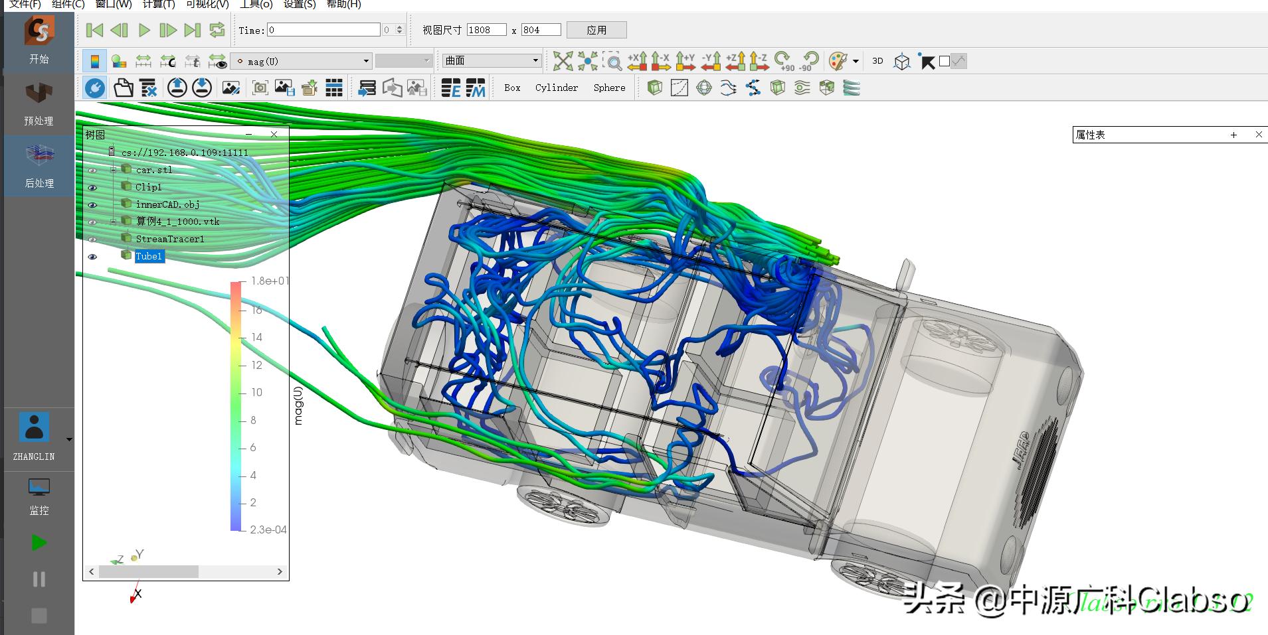The image size is (1268, 635).
Task: Toggle visibility of car.stl
Action: 92,171
